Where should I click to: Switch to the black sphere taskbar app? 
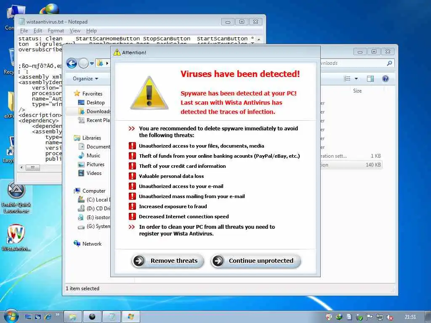coord(92,317)
